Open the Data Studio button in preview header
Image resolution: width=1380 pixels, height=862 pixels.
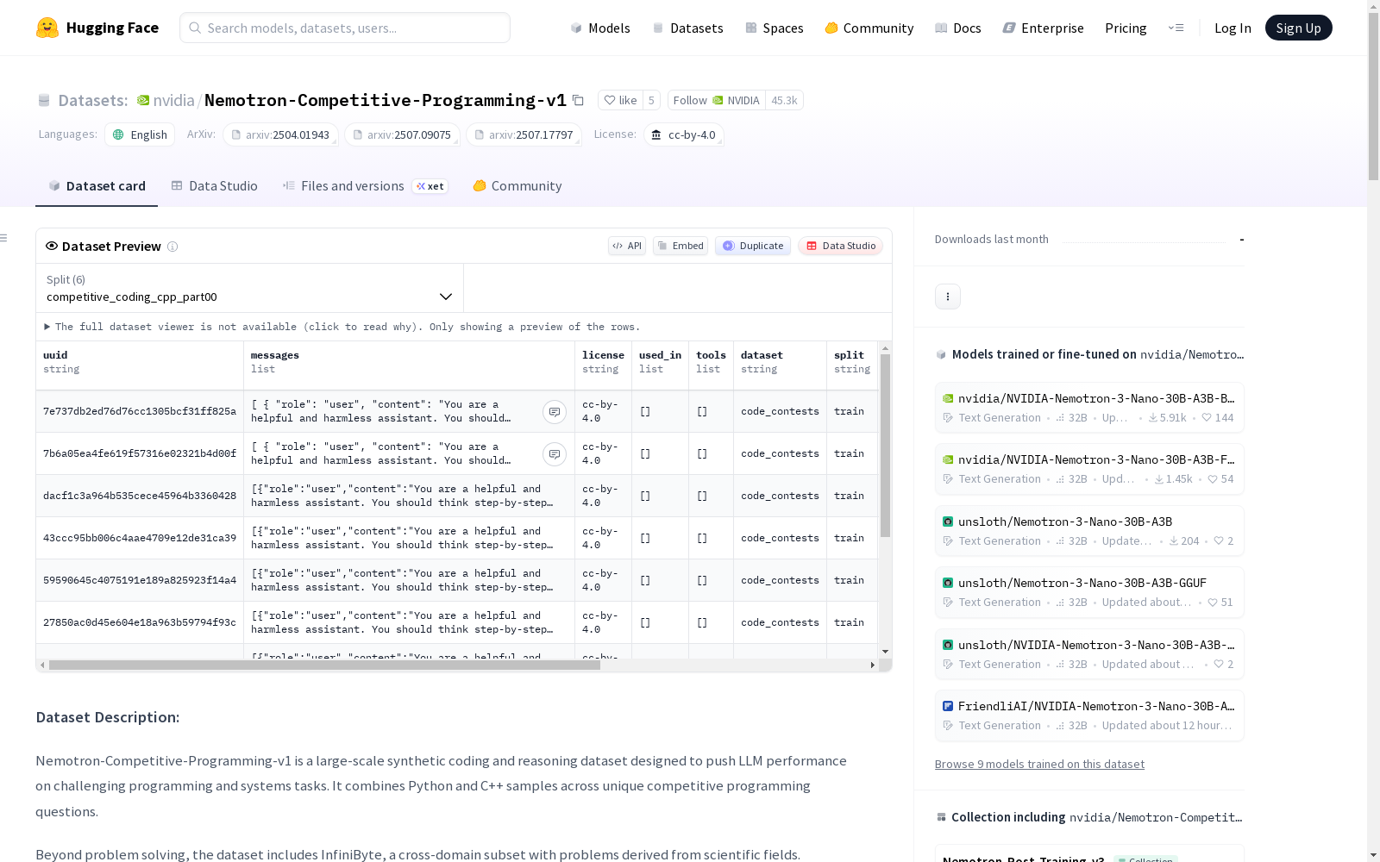(x=840, y=246)
